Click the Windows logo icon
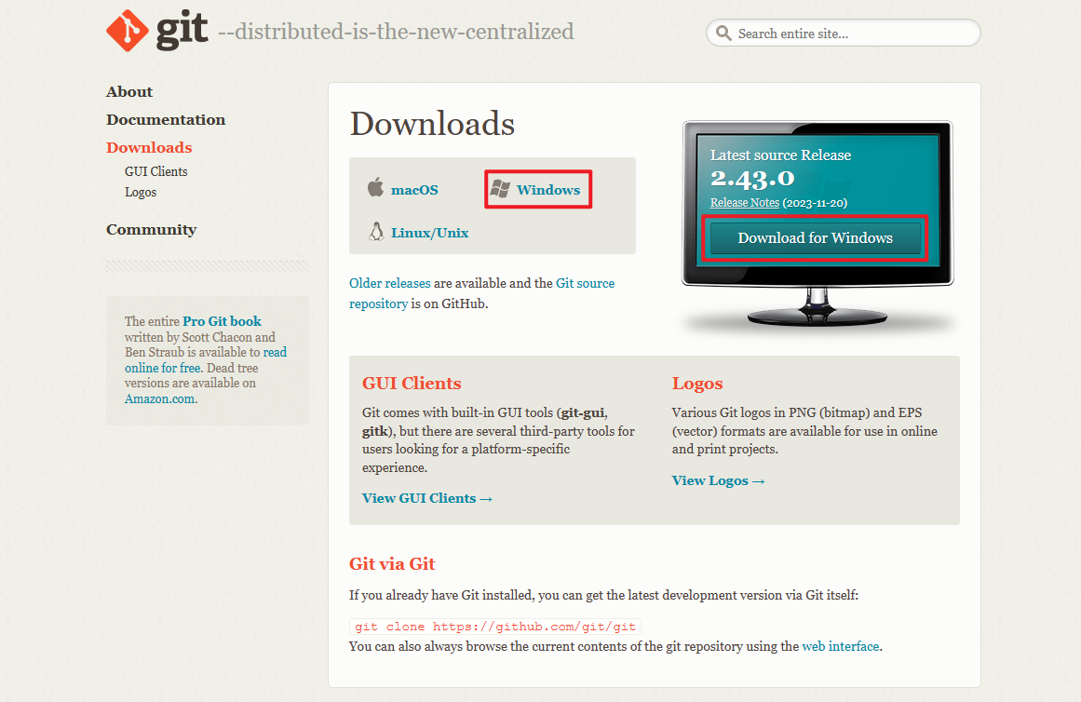The image size is (1081, 702). coord(500,189)
